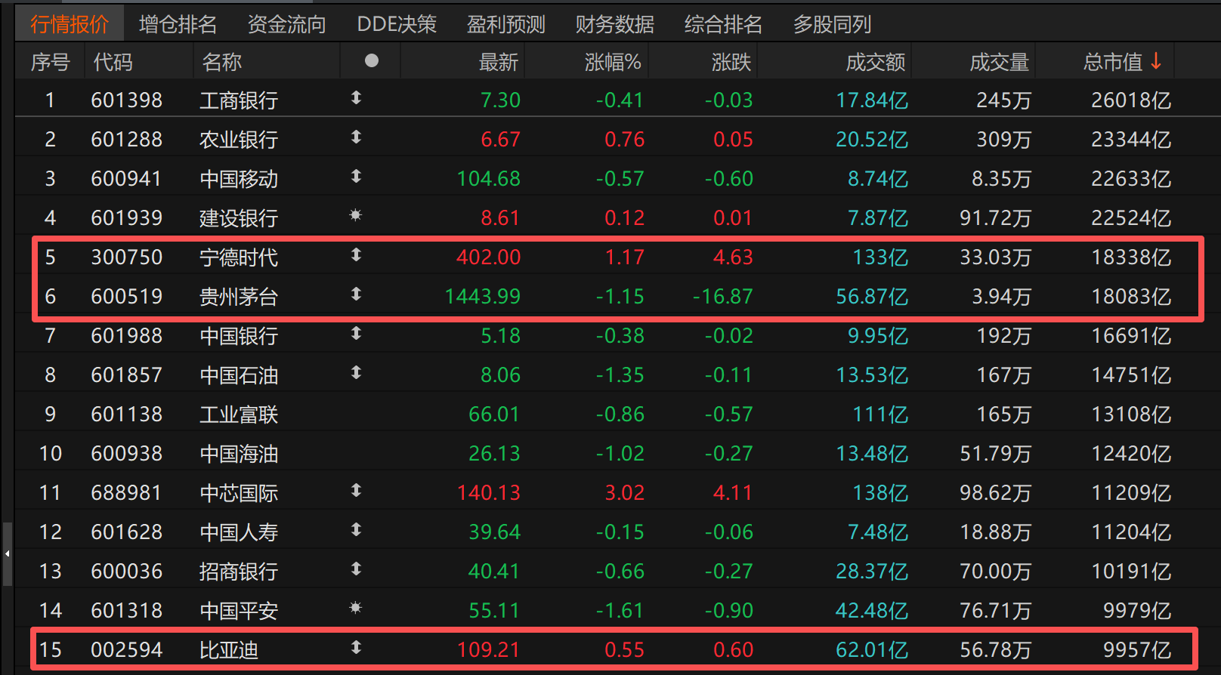Select the 中国人寿 stock name
Screen dimensions: 1221x675
click(239, 532)
